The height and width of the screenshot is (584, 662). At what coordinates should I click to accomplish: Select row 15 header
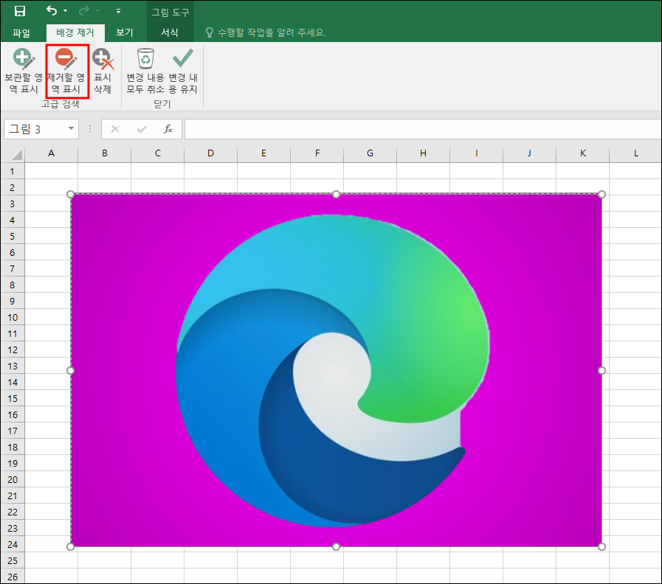click(13, 398)
